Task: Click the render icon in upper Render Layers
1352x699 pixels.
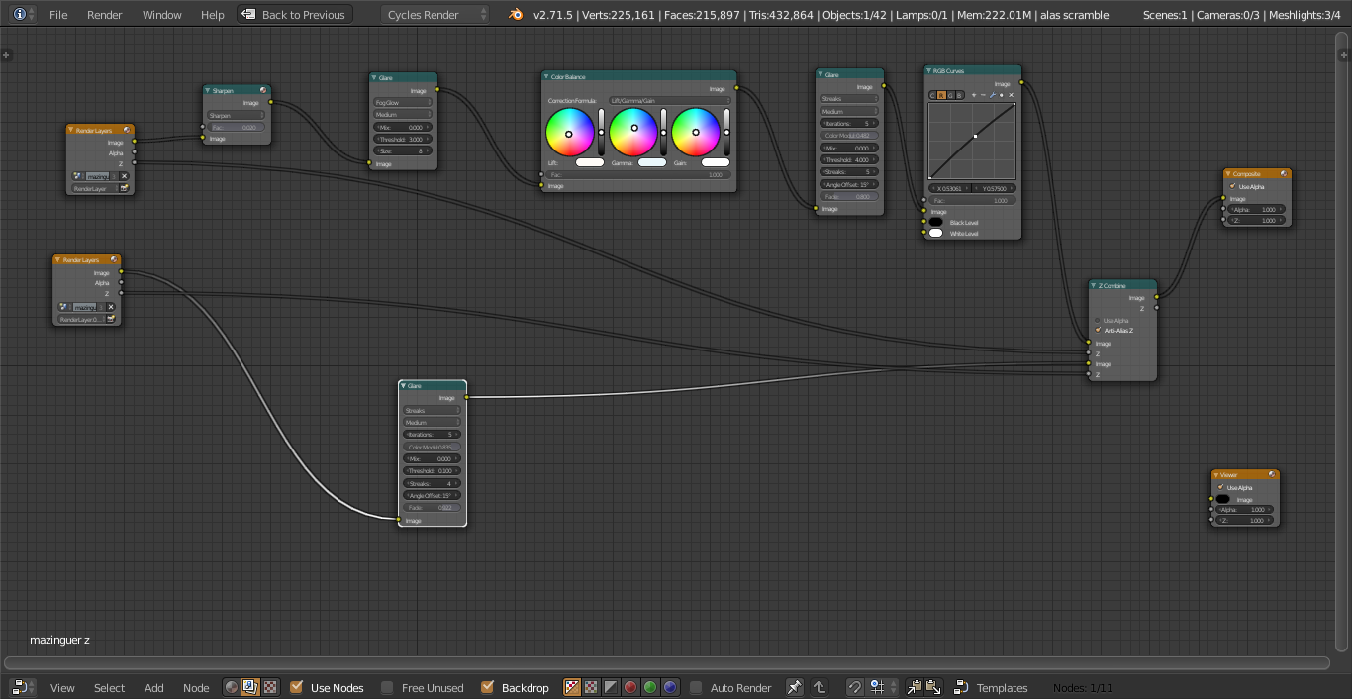Action: click(x=125, y=188)
